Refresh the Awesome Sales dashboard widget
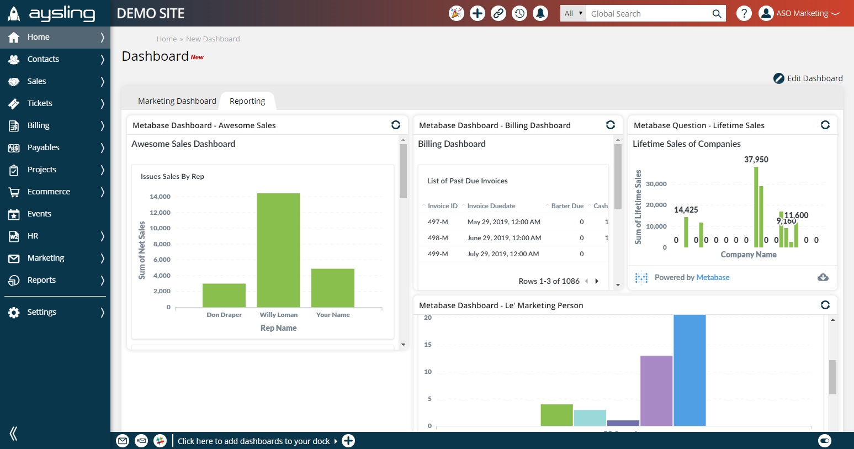Viewport: 854px width, 449px height. tap(396, 125)
